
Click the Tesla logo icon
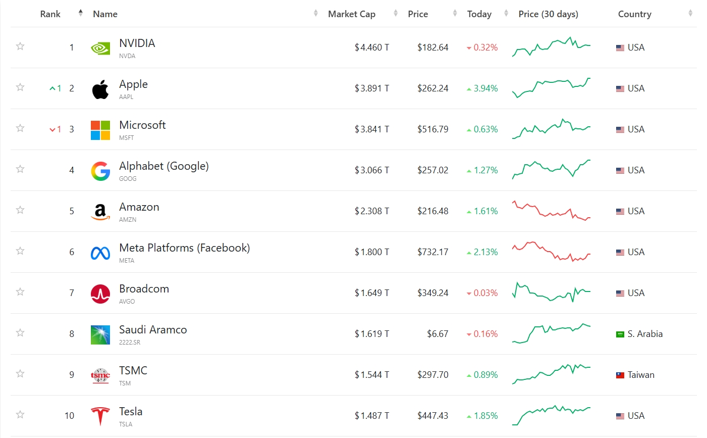pyautogui.click(x=100, y=416)
